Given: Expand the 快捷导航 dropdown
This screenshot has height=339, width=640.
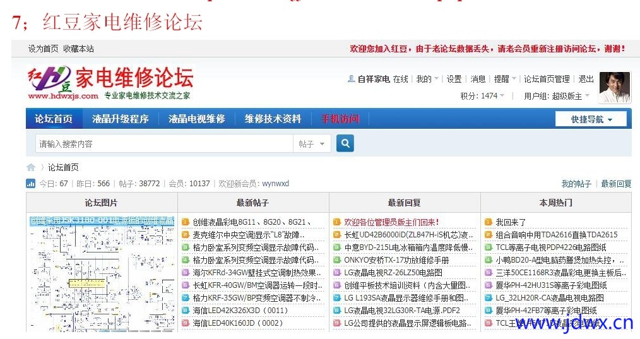Looking at the screenshot, I should (591, 119).
